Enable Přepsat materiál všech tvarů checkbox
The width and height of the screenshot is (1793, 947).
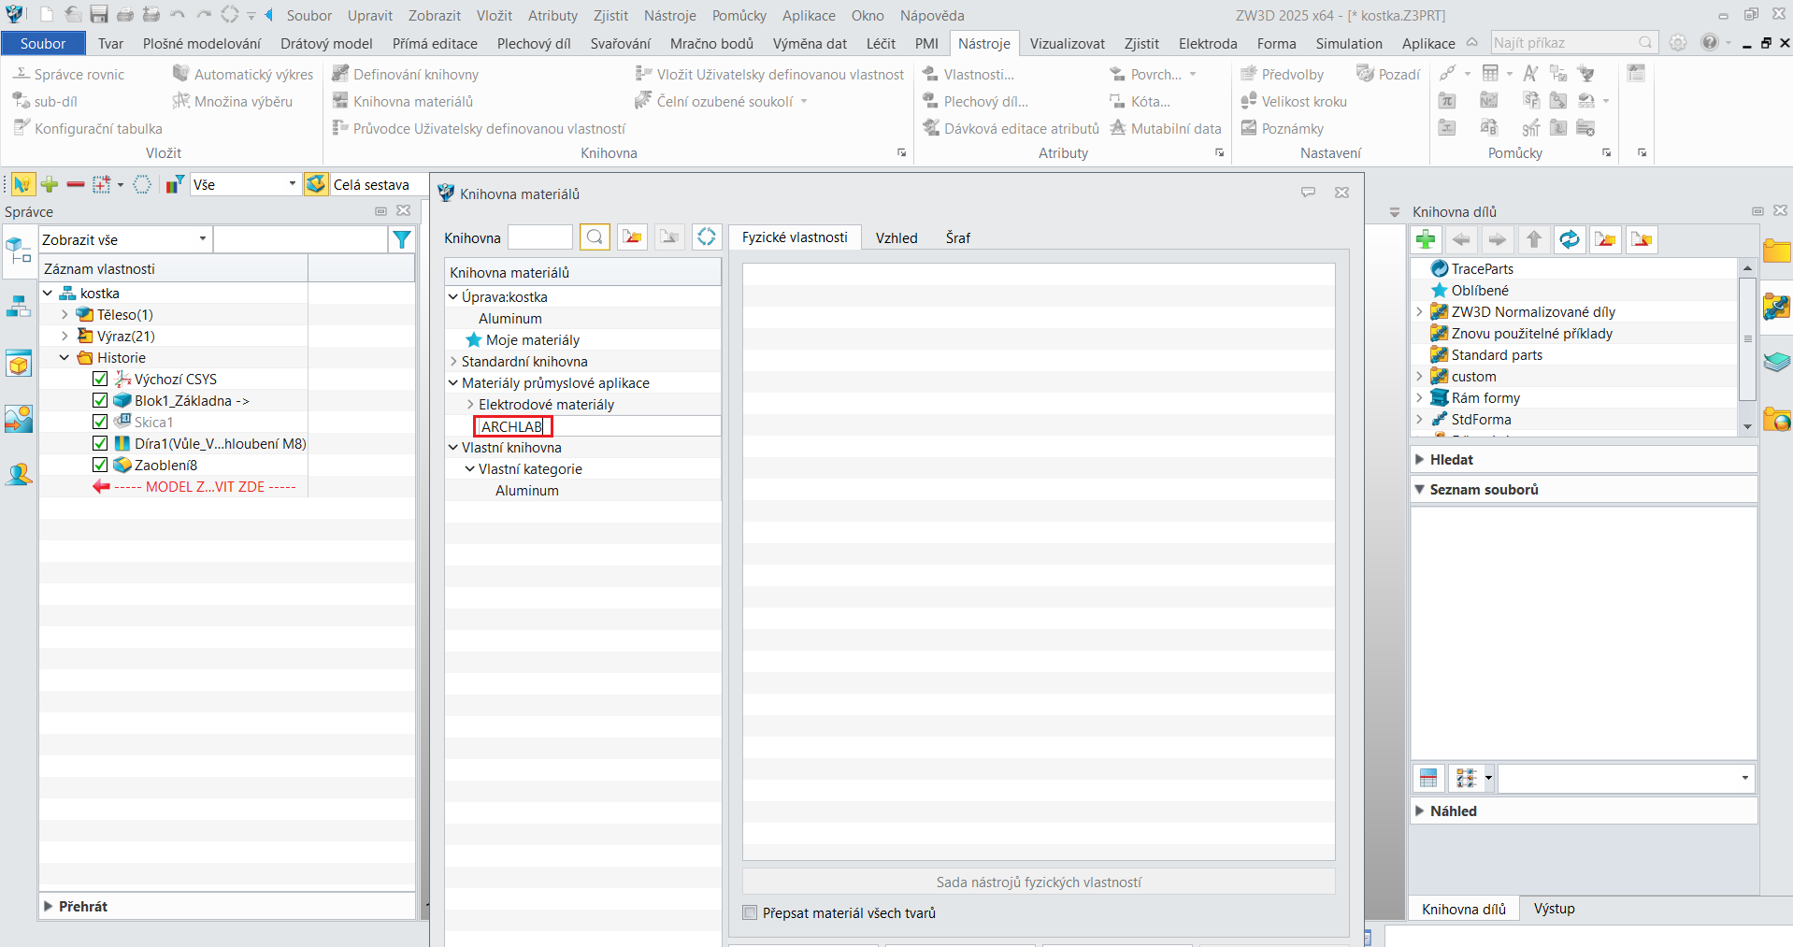point(750,912)
